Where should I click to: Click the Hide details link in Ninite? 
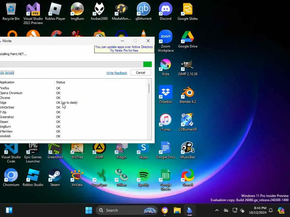(x=7, y=73)
